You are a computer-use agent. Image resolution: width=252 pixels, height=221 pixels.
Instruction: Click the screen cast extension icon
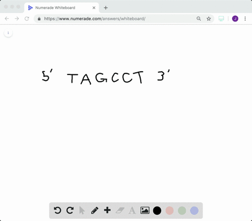(221, 18)
